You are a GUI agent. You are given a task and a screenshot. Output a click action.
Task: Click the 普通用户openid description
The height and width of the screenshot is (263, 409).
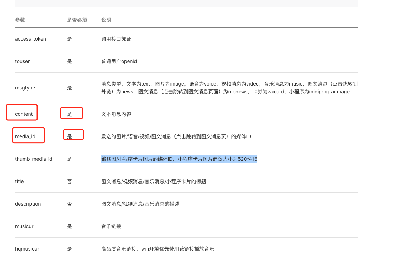(x=119, y=61)
